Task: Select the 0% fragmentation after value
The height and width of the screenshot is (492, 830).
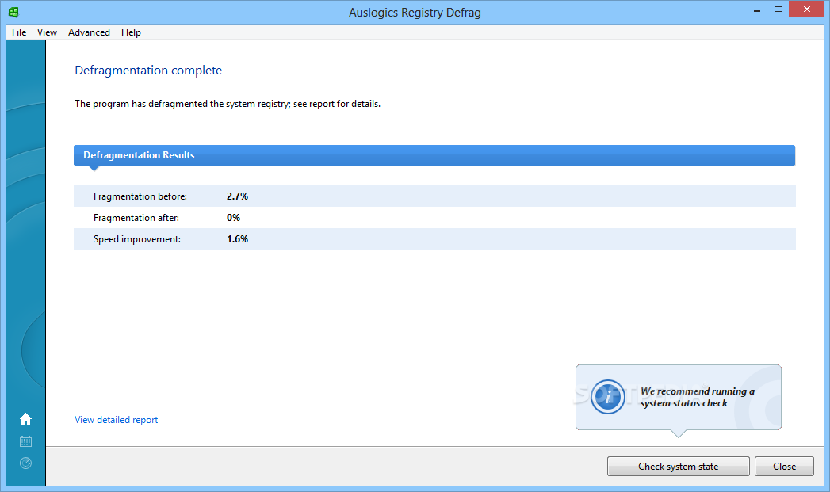Action: 233,217
